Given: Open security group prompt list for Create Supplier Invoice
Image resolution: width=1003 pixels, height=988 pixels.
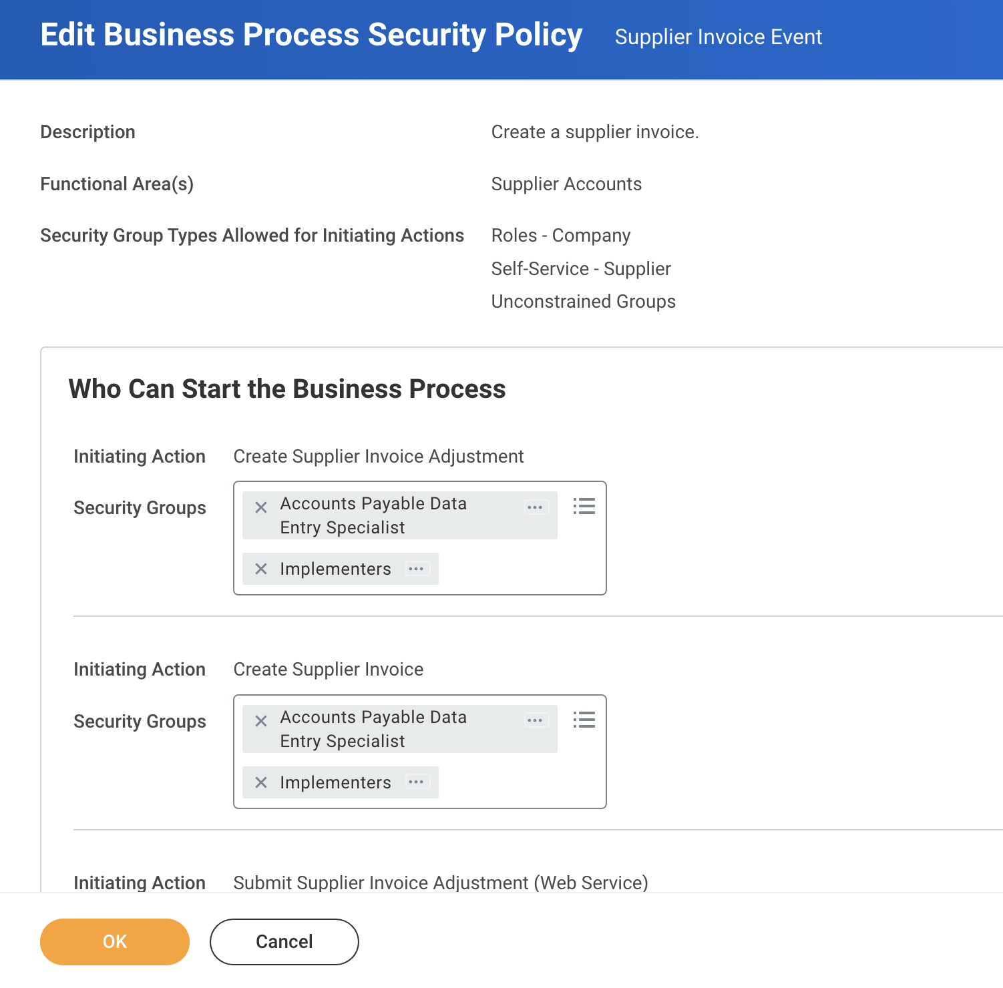Looking at the screenshot, I should pos(584,720).
